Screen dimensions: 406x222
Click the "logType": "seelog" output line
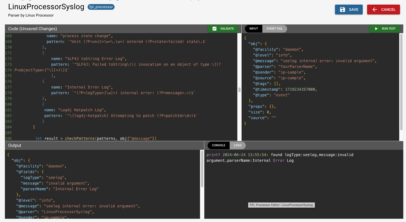44,177
